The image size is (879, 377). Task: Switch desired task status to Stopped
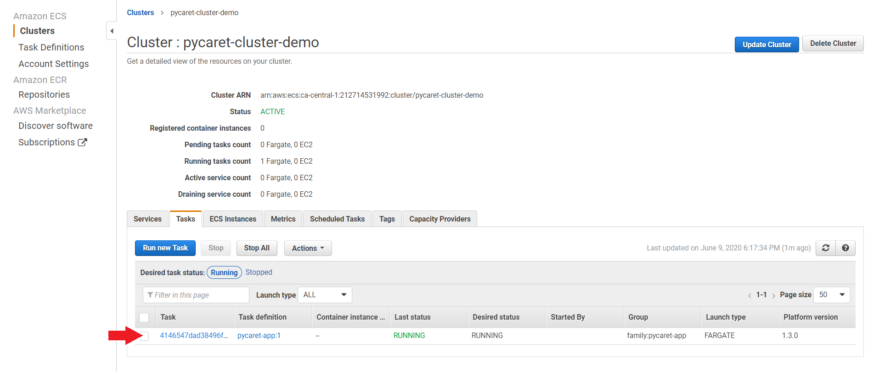[259, 272]
